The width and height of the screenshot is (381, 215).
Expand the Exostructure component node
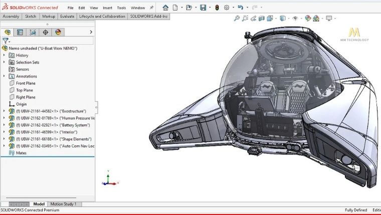(4, 111)
